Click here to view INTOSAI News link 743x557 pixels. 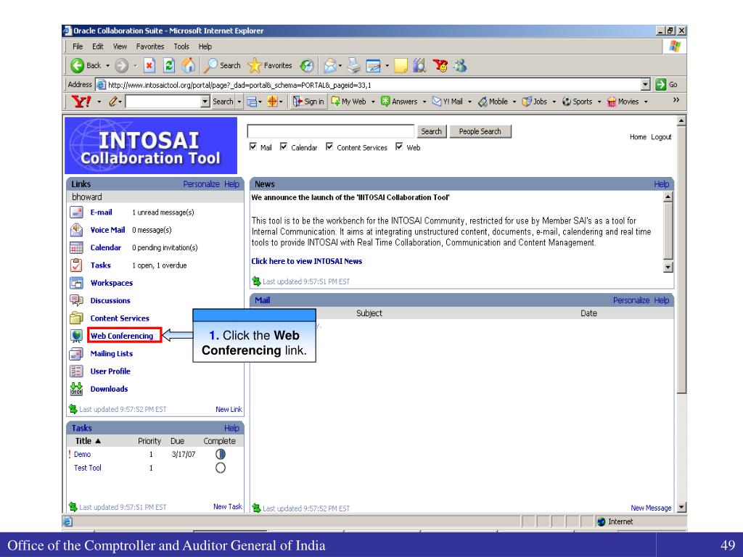pos(307,261)
